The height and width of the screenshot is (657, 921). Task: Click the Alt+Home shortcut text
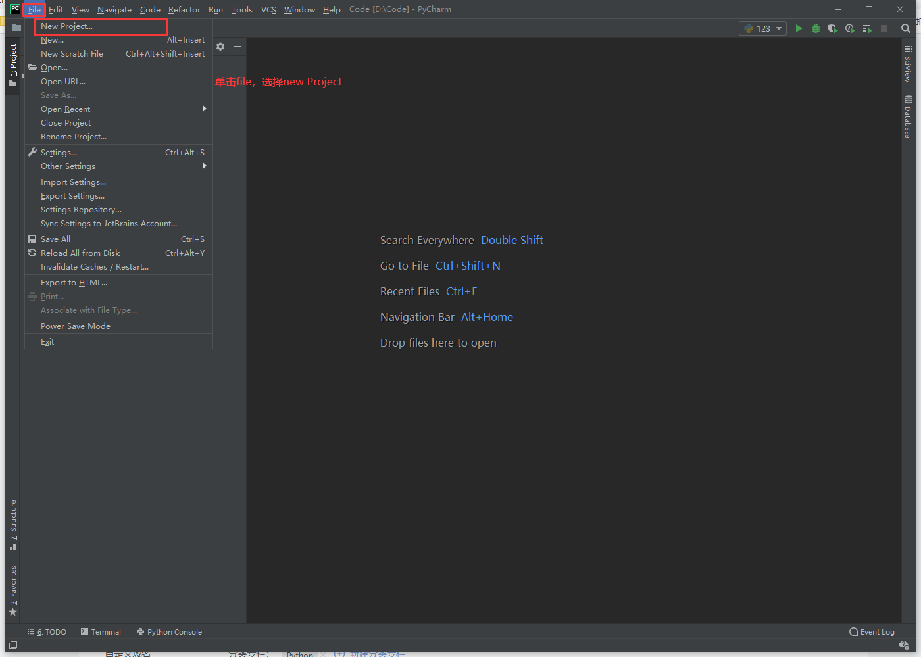487,317
